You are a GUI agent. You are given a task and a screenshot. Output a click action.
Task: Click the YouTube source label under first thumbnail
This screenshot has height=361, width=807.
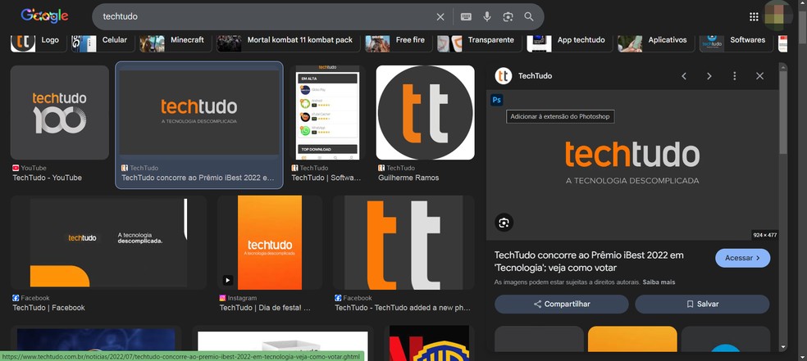(30, 168)
